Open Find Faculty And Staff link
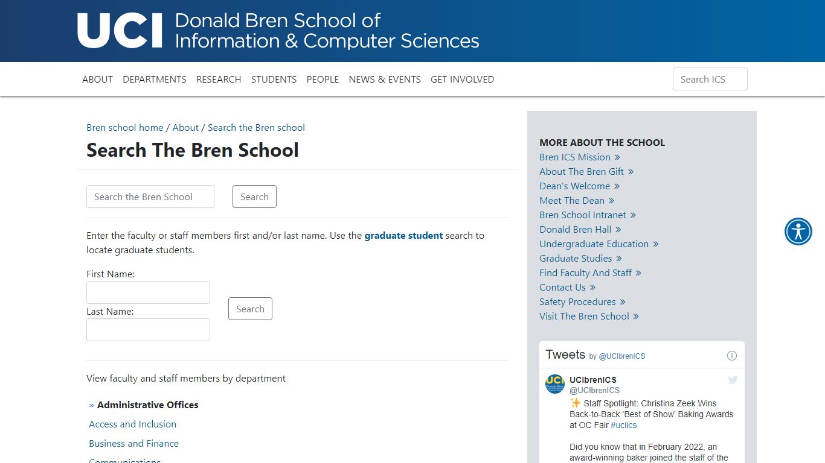This screenshot has width=825, height=463. (x=590, y=273)
